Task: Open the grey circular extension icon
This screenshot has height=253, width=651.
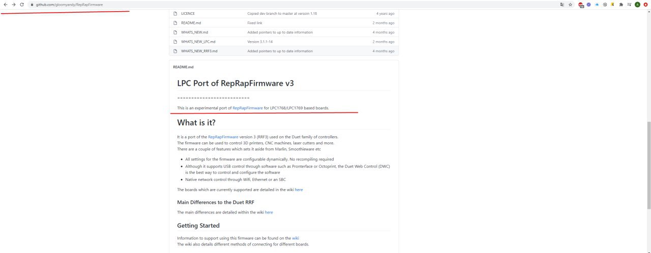Action: [605, 4]
